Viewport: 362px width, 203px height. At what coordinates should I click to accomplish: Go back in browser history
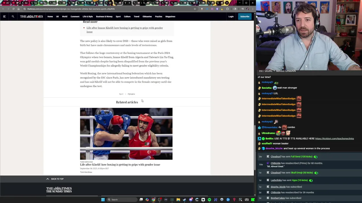point(4,9)
